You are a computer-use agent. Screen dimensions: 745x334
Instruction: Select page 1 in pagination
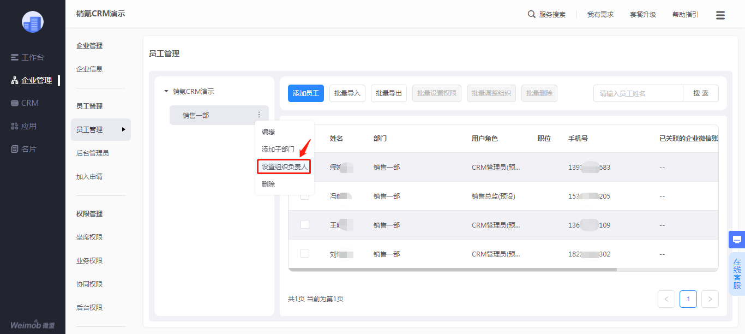(688, 299)
